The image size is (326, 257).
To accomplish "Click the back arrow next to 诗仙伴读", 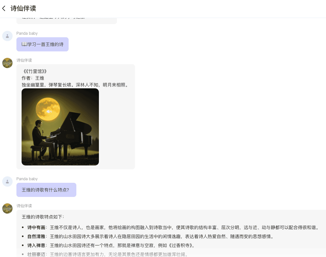I will [x=4, y=8].
